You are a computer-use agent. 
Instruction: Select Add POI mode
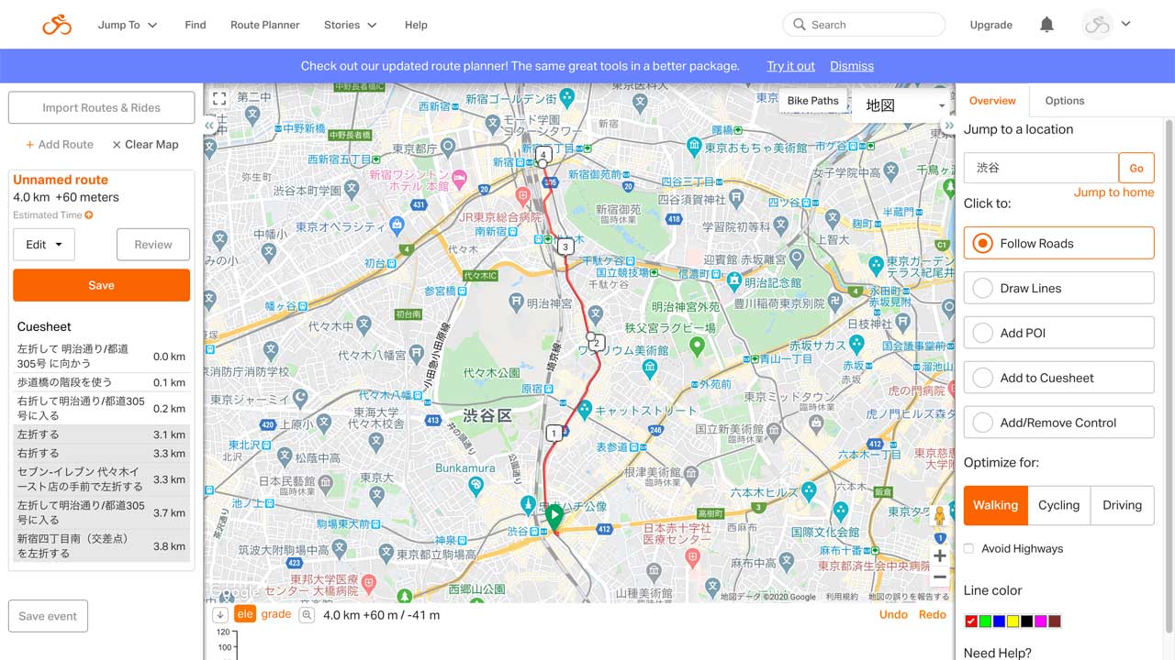click(x=1058, y=333)
